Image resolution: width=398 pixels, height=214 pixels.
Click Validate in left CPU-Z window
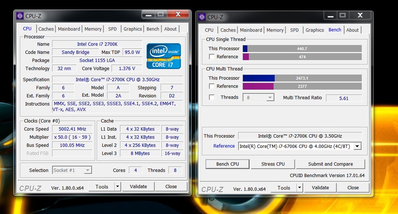(138, 187)
